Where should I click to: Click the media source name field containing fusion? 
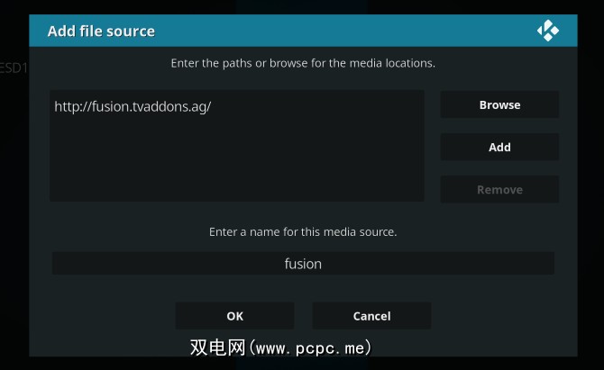point(303,264)
